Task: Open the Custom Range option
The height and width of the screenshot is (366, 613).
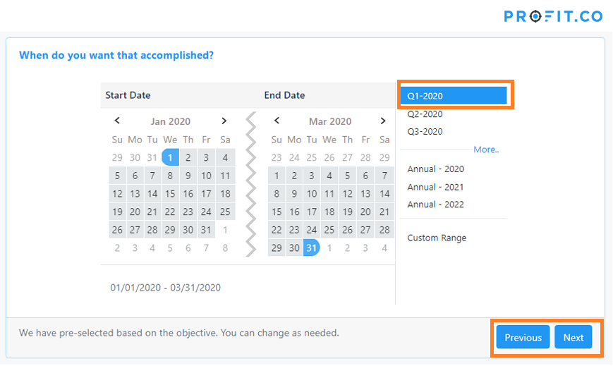Action: [437, 238]
